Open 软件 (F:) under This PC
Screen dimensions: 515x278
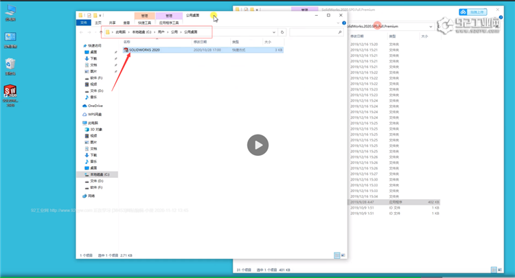click(x=95, y=187)
